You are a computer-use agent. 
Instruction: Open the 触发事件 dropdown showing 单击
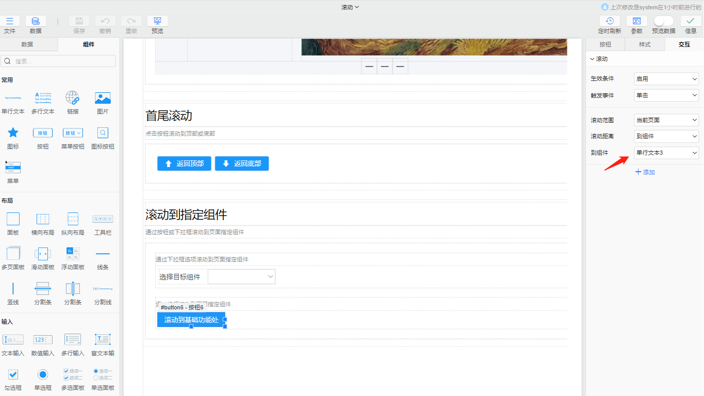666,95
